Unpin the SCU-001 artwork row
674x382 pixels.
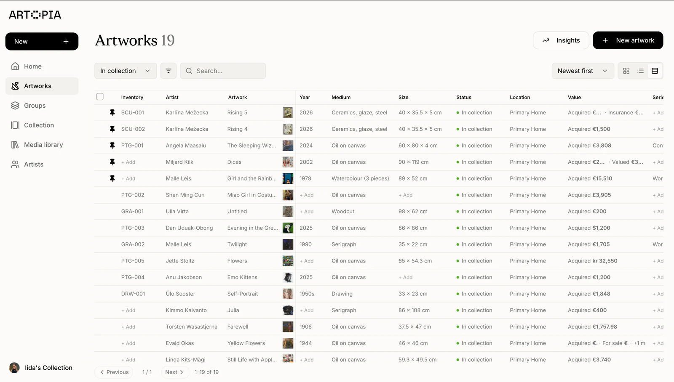(x=112, y=112)
